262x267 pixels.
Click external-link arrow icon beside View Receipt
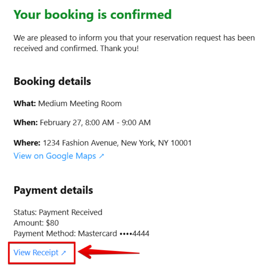tap(63, 253)
